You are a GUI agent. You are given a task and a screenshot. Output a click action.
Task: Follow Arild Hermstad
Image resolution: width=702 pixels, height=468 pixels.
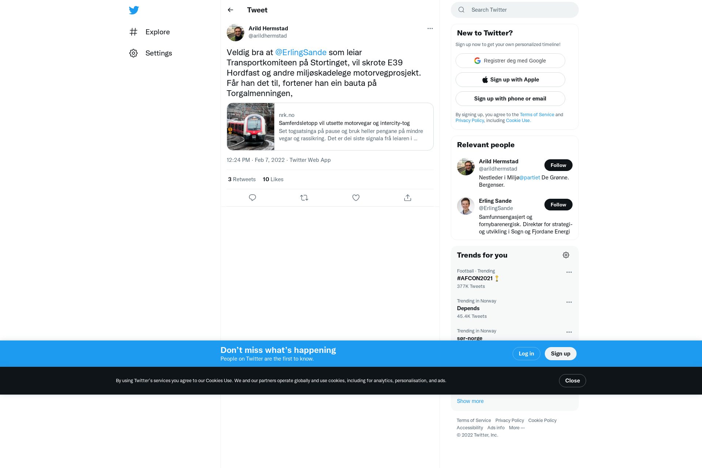tap(558, 165)
